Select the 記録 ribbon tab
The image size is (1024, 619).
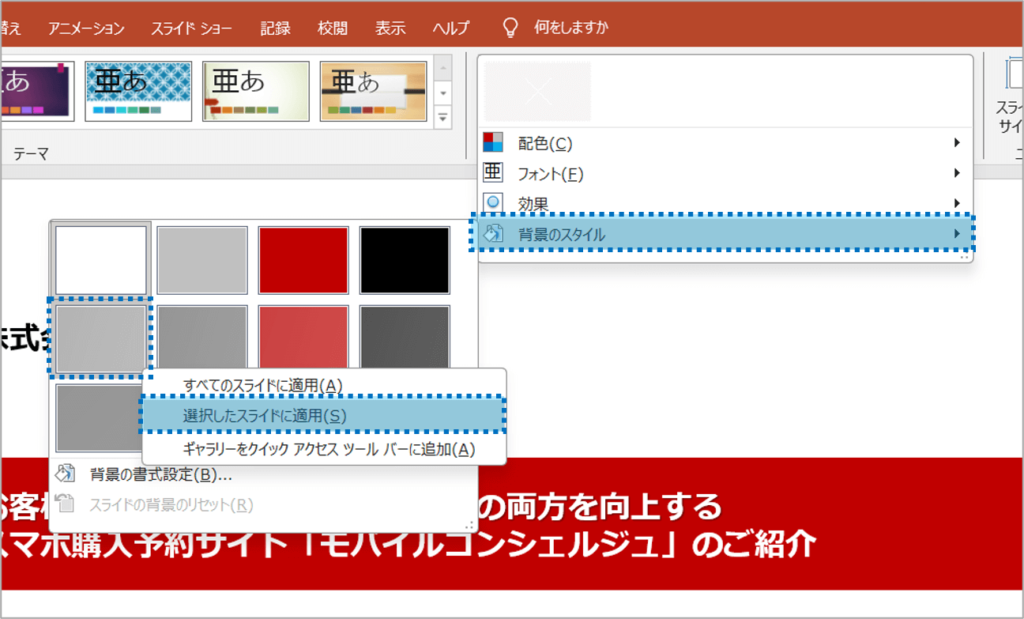pos(274,26)
